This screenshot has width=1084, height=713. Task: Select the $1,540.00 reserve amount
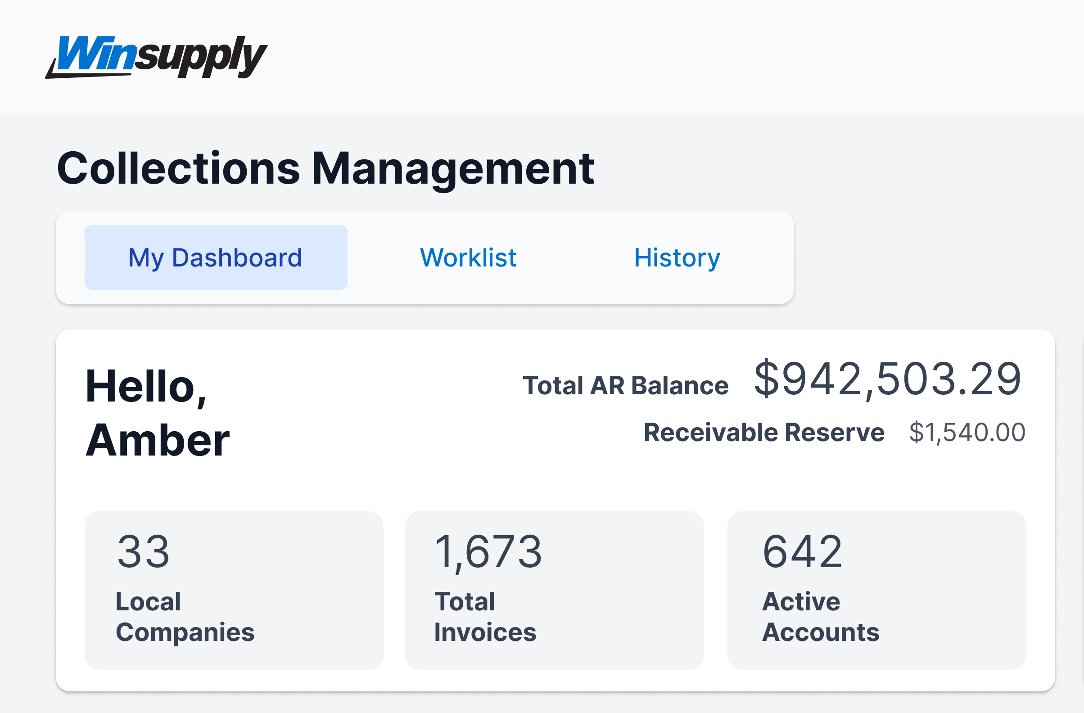[967, 432]
